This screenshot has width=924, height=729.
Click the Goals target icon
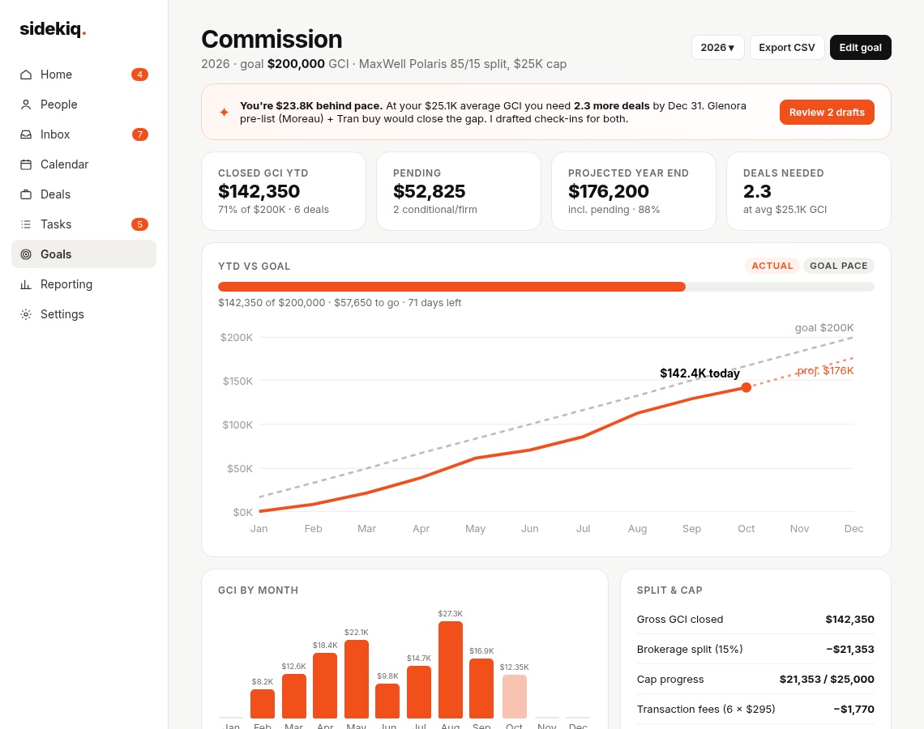(26, 254)
